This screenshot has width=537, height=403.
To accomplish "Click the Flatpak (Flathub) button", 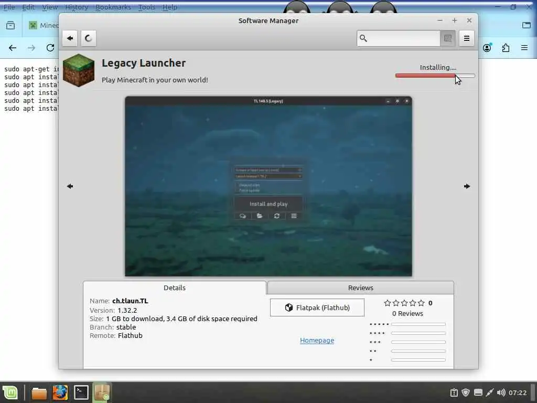I will coord(317,307).
